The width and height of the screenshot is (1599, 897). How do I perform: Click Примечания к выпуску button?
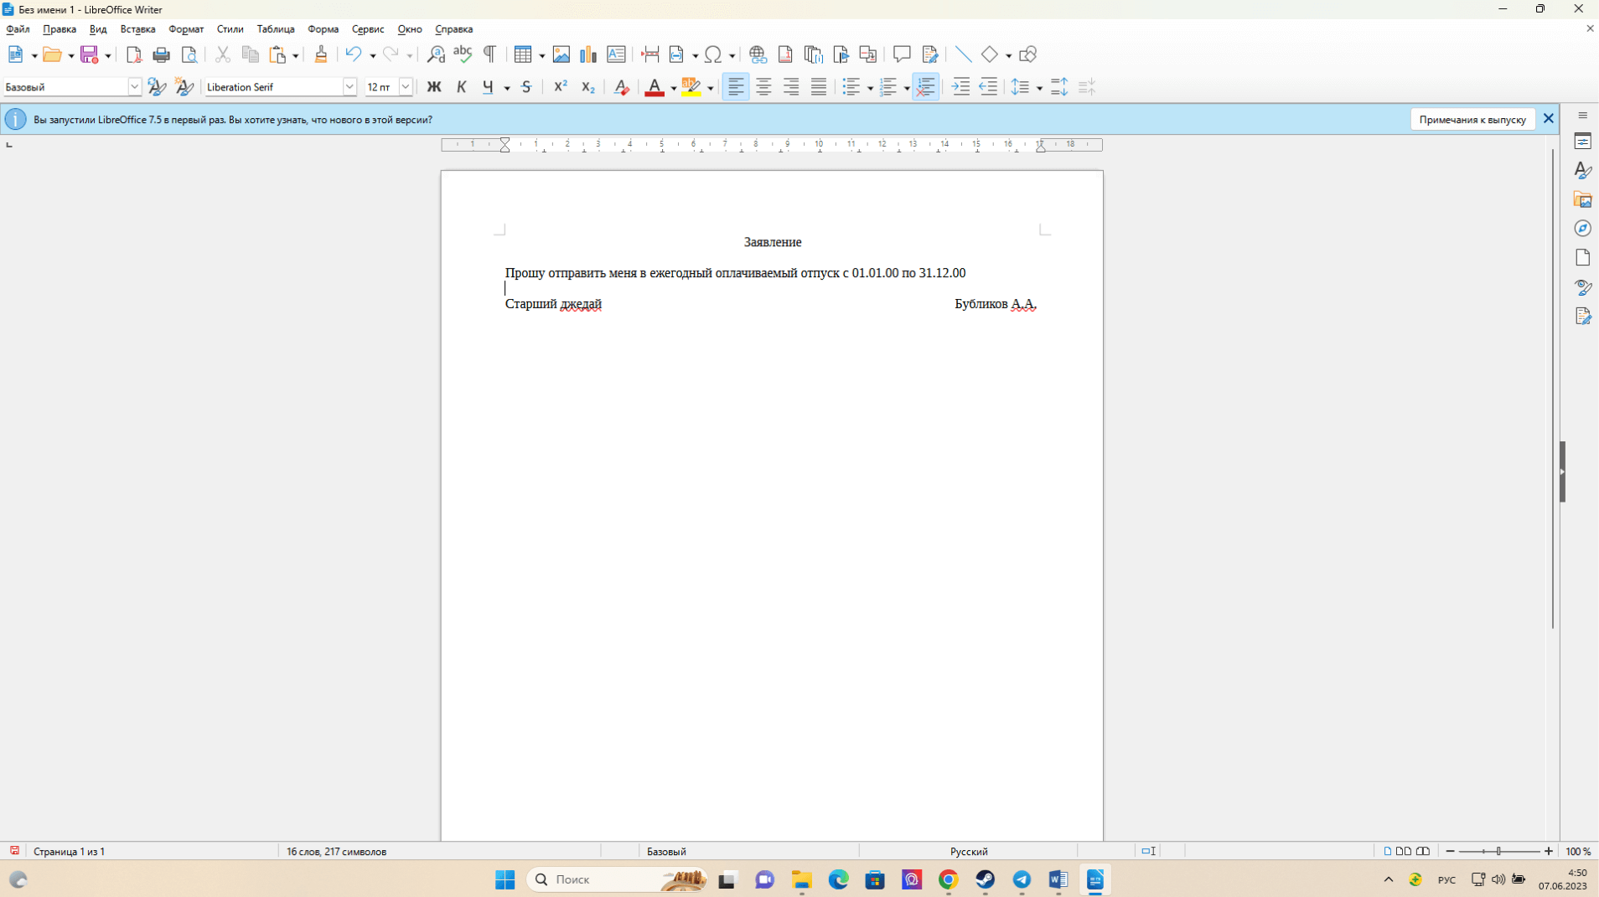(x=1472, y=120)
